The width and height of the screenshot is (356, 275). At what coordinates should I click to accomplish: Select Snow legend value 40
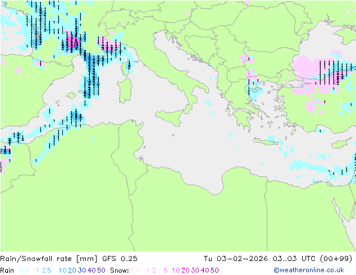(x=205, y=271)
